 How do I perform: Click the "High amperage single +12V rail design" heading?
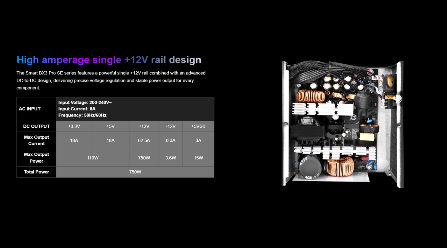point(109,60)
